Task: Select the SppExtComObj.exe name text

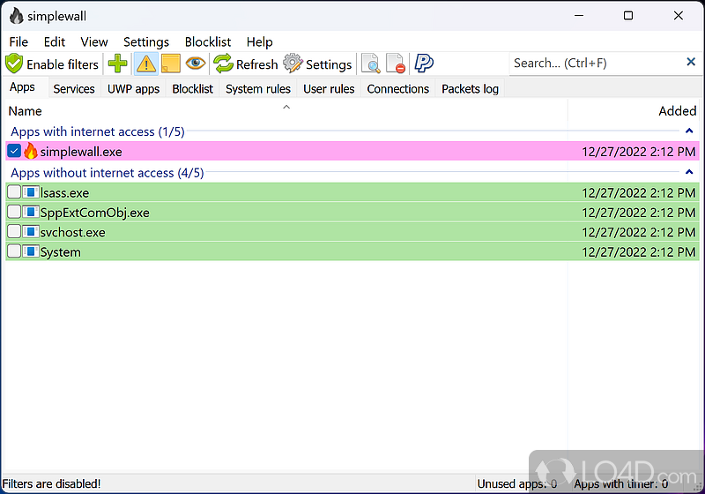Action: (x=95, y=213)
